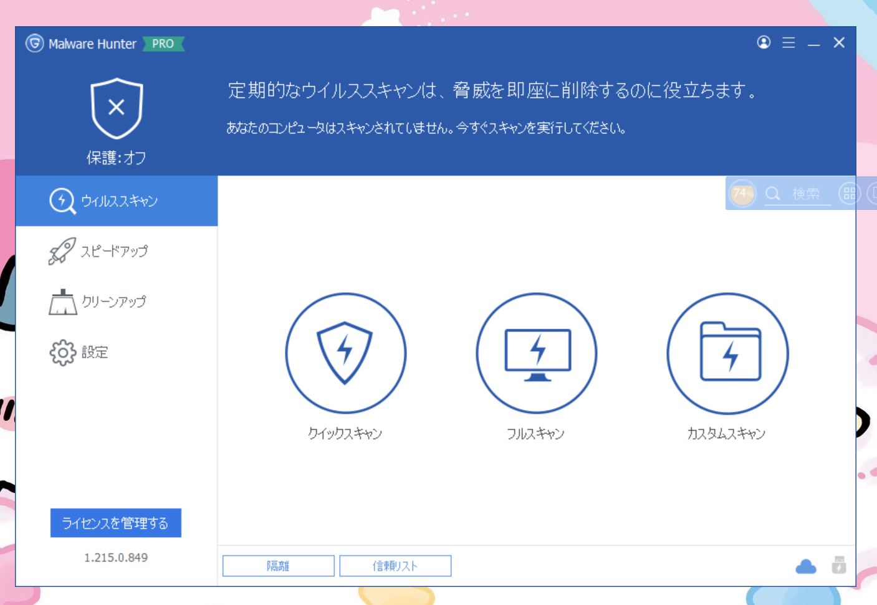Open the hamburger menu in title bar
The image size is (877, 605).
click(788, 42)
